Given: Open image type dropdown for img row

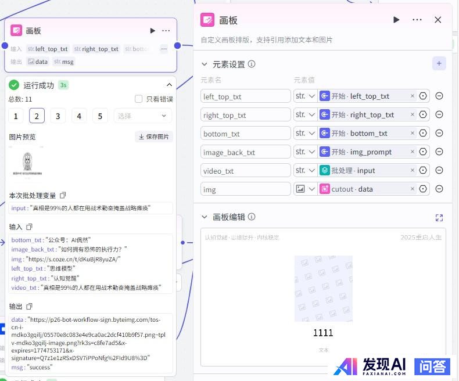Looking at the screenshot, I should point(305,189).
